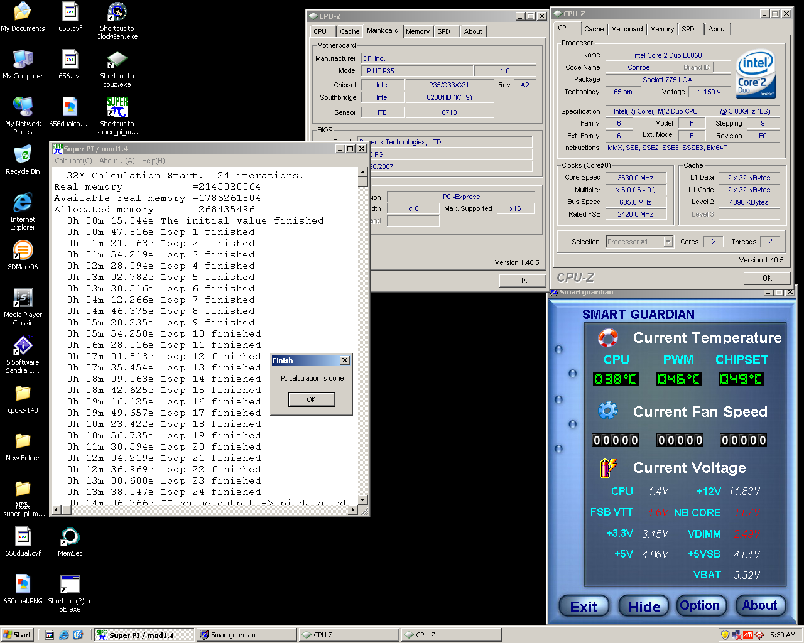
Task: Click the mainboard model LP UT P35
Action: coord(416,71)
